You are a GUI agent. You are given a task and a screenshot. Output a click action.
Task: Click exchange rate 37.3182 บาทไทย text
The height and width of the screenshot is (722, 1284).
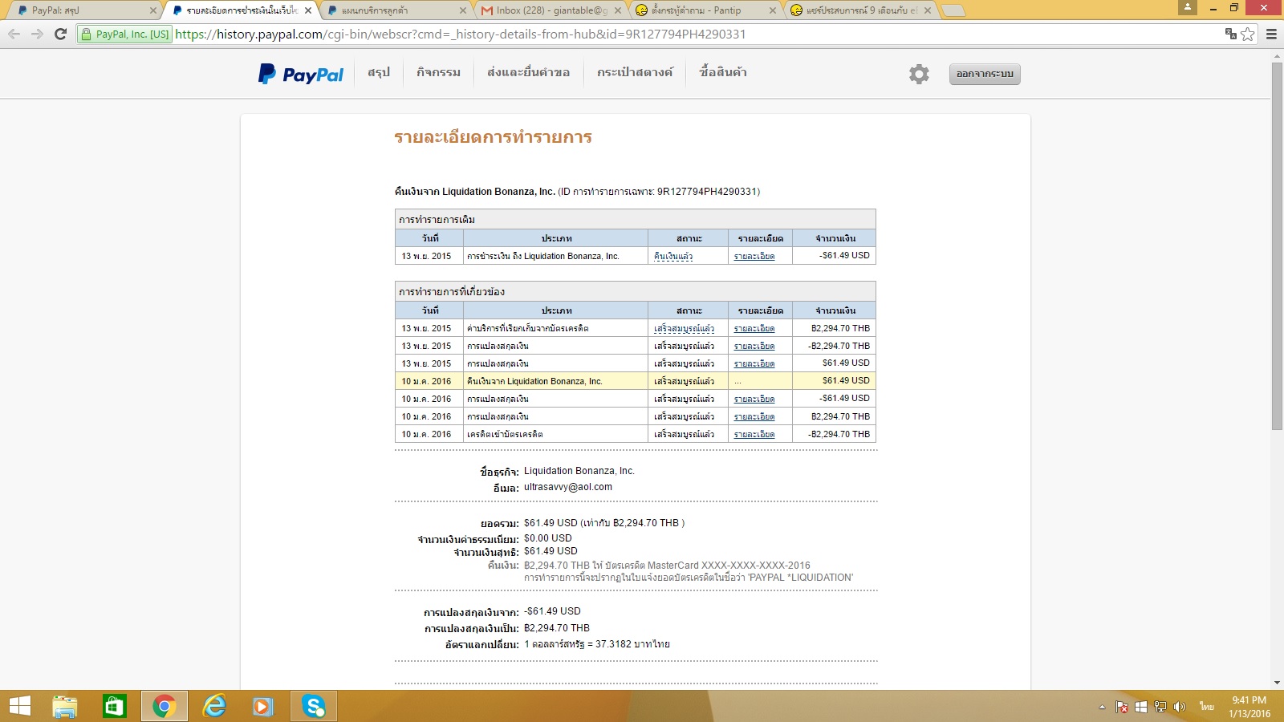pyautogui.click(x=597, y=644)
